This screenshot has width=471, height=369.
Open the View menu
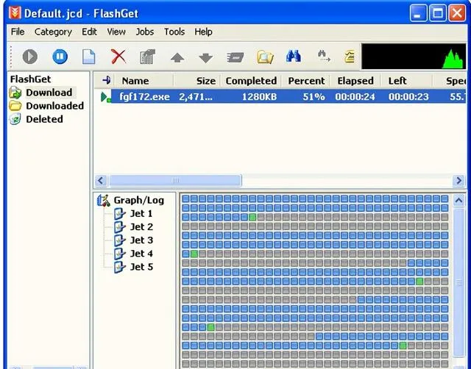[116, 32]
